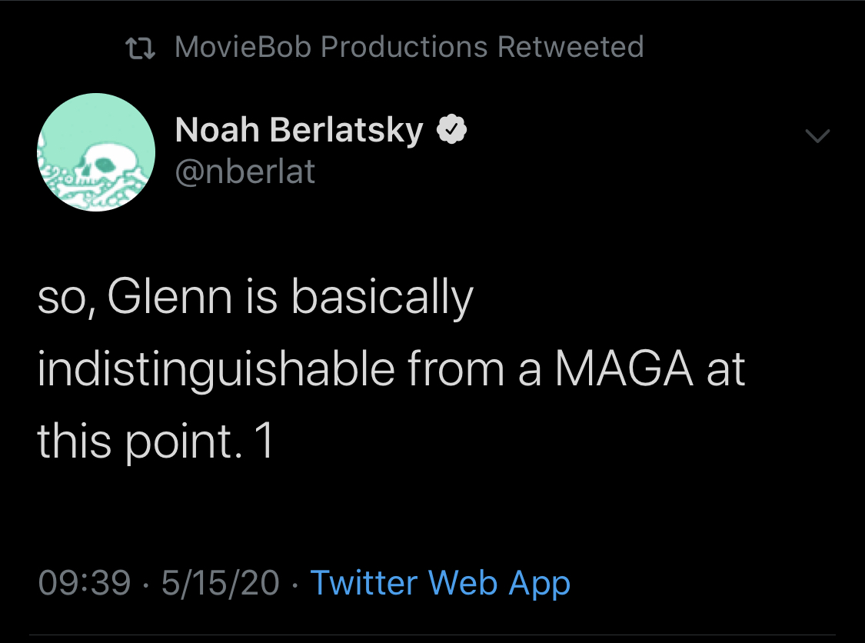Click the word MAGA in tweet
The width and height of the screenshot is (865, 643).
coord(624,368)
